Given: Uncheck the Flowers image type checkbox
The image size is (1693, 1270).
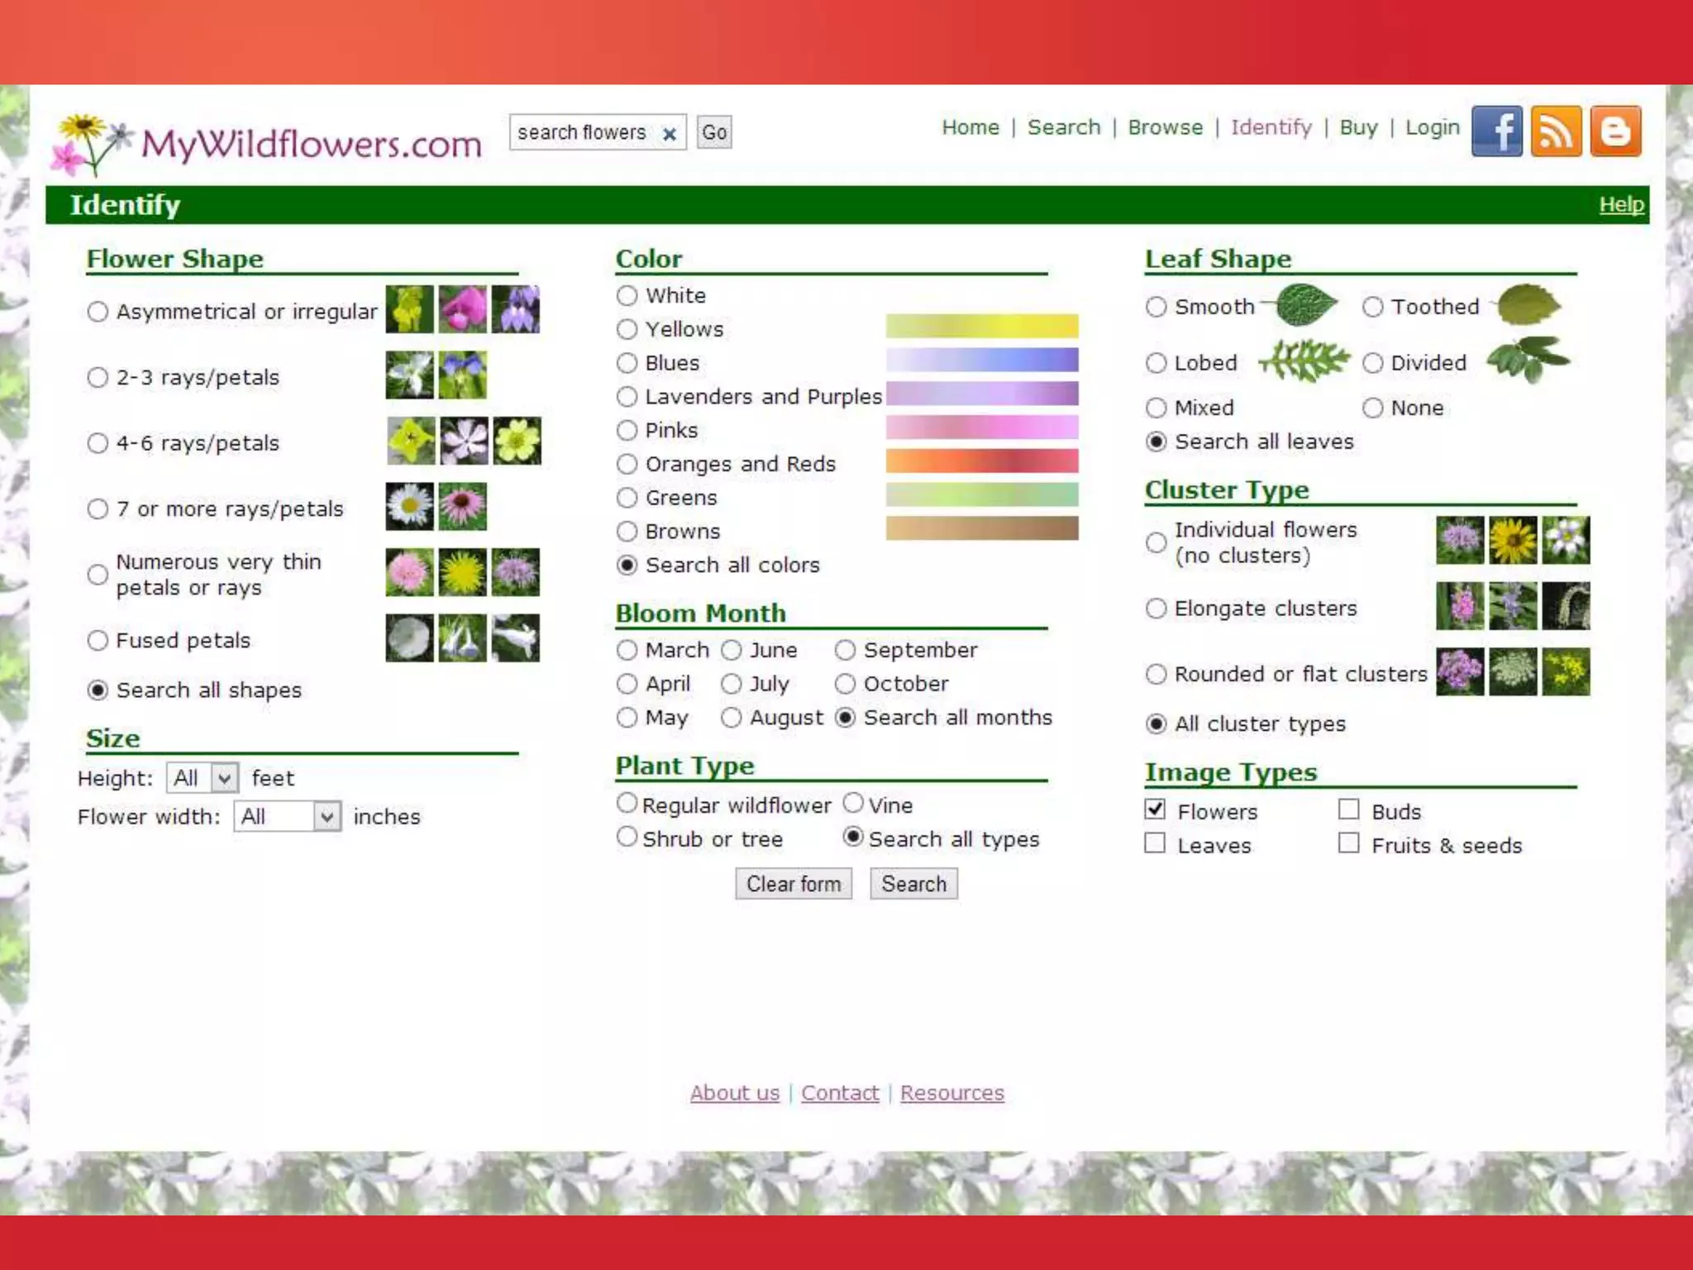Looking at the screenshot, I should pyautogui.click(x=1155, y=809).
